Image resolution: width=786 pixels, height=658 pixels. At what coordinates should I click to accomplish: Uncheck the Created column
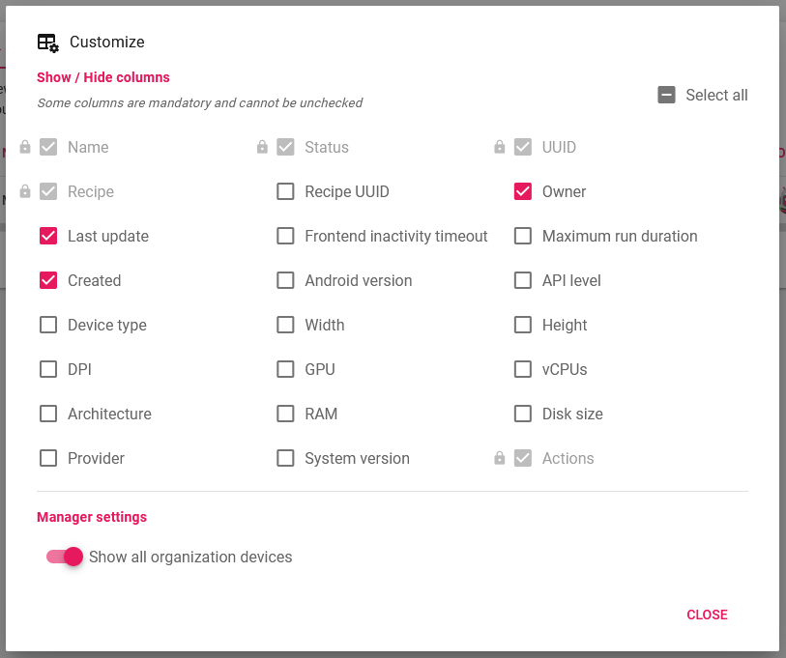point(48,280)
